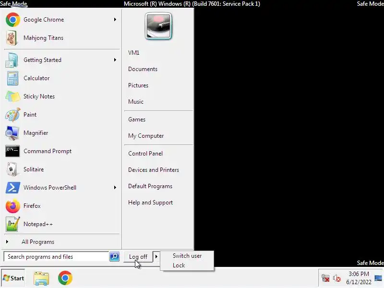Launch the Notepad++ icon
The image size is (384, 288).
[12, 224]
